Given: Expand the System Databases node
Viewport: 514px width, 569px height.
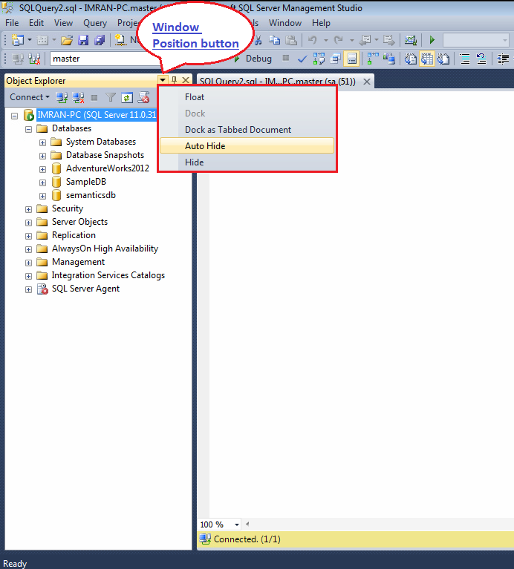Looking at the screenshot, I should [42, 142].
